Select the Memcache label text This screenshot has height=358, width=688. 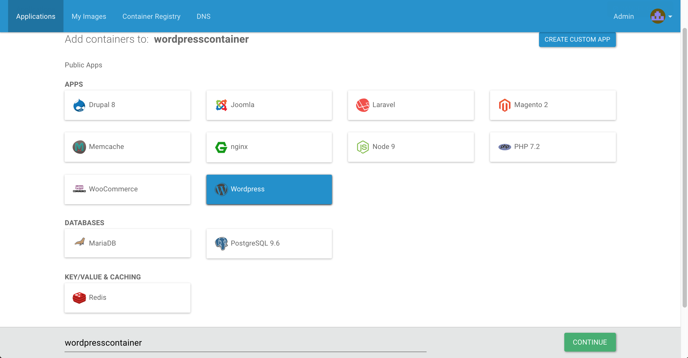coord(106,147)
